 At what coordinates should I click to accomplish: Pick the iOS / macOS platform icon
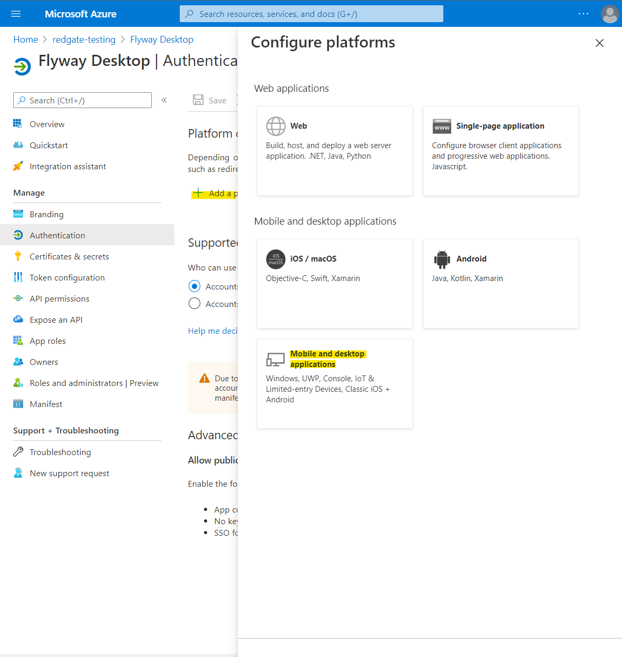click(x=276, y=259)
